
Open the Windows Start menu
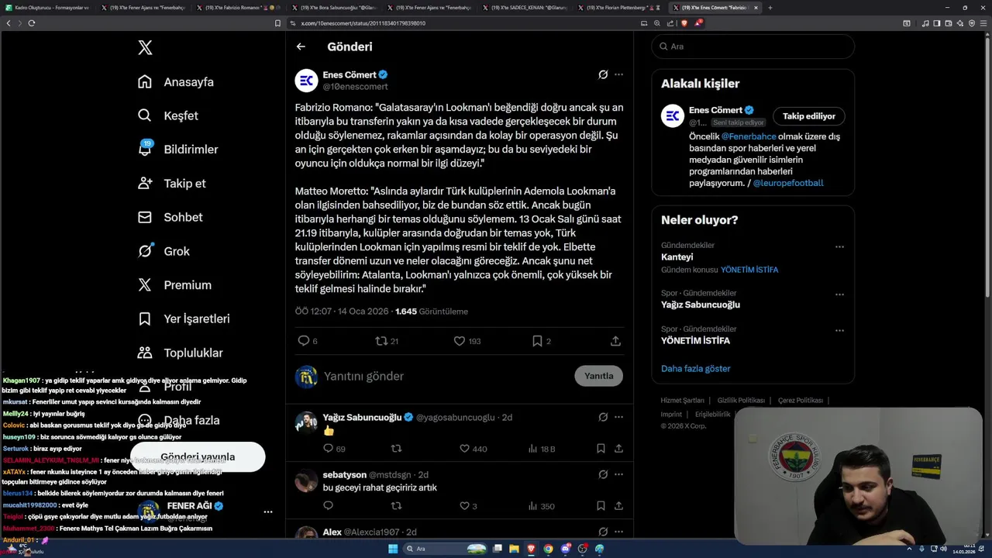pyautogui.click(x=393, y=549)
